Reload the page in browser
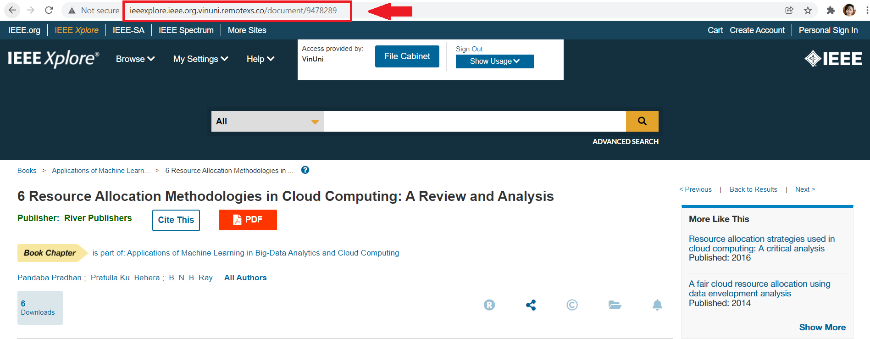Screen dimensions: 870x339 point(49,10)
